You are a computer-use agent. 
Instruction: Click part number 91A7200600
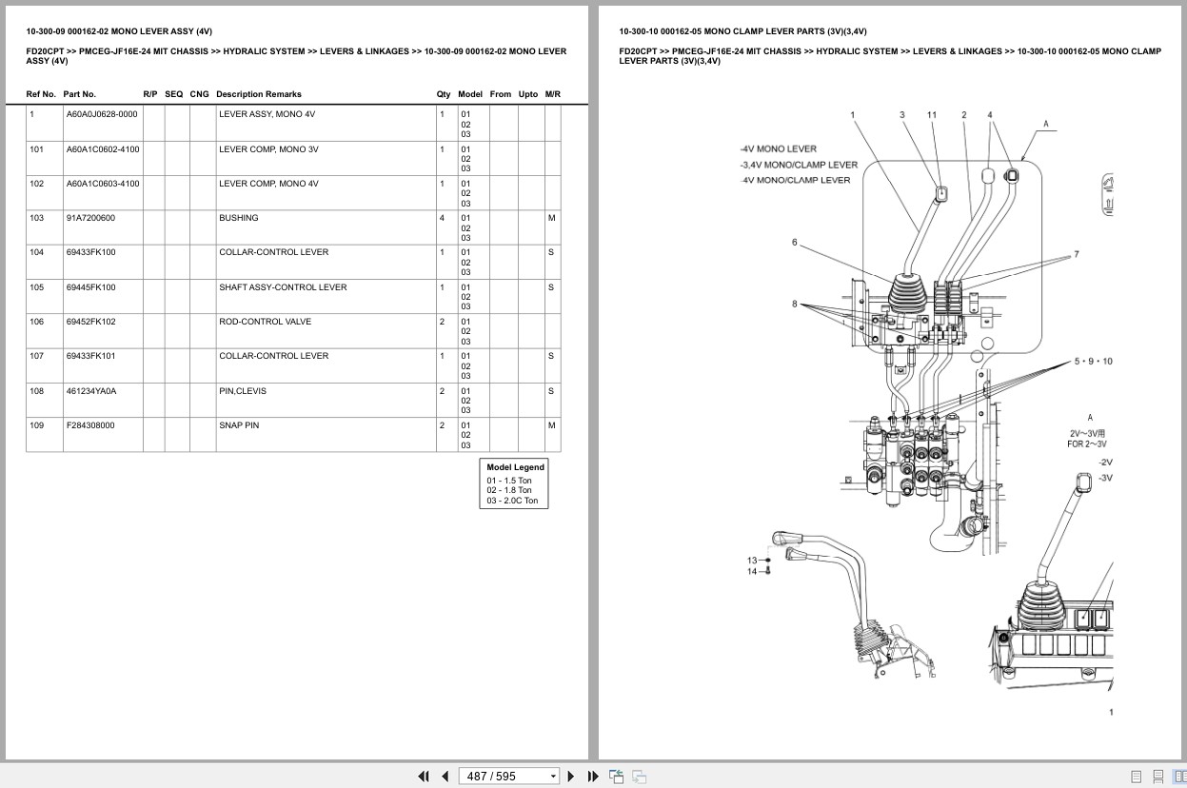(x=90, y=218)
